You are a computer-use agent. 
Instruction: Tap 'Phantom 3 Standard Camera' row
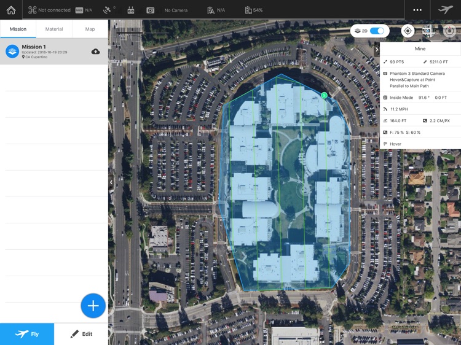click(x=417, y=74)
